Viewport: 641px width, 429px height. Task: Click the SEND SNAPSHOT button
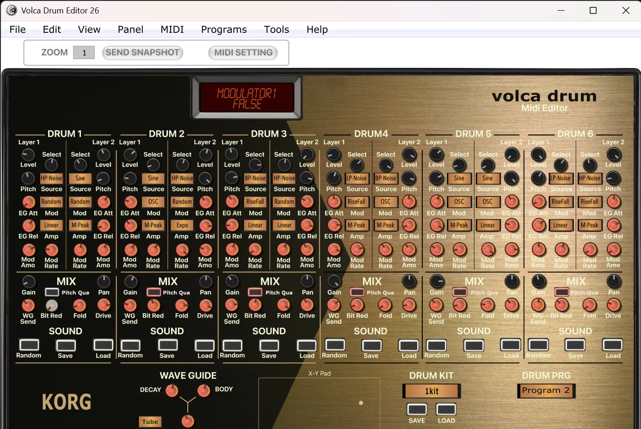pos(142,53)
